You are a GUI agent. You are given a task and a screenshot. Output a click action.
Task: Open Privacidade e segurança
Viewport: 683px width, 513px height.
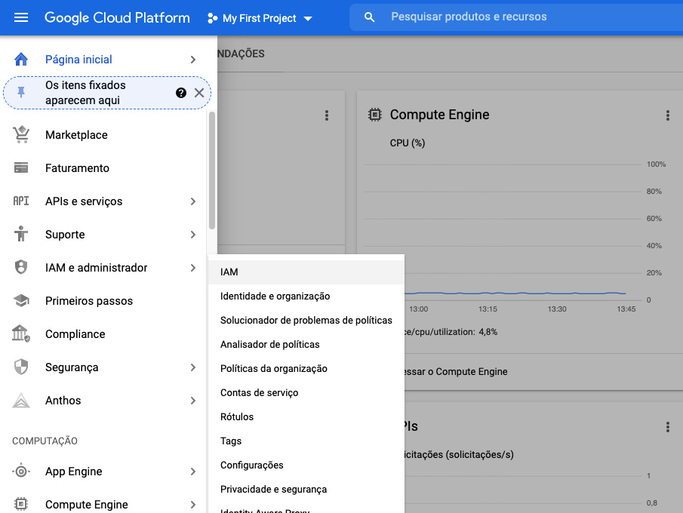(306, 490)
